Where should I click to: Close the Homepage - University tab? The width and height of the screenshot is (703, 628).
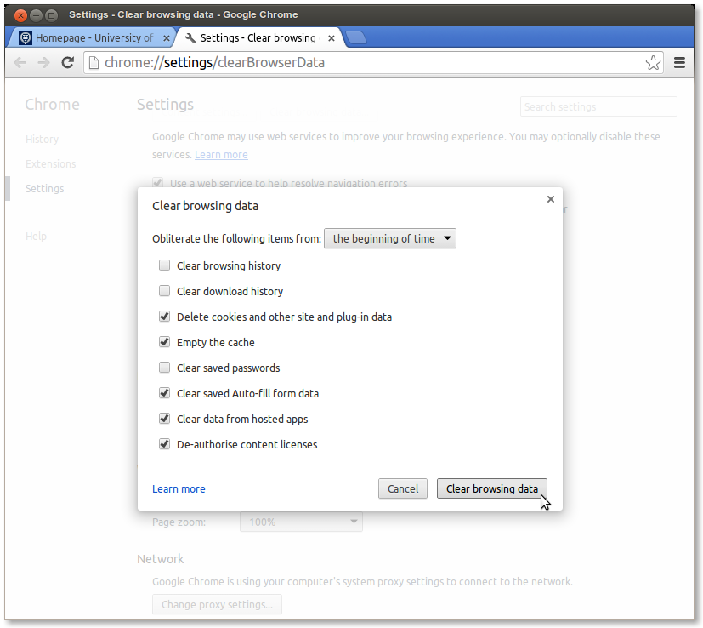(167, 38)
